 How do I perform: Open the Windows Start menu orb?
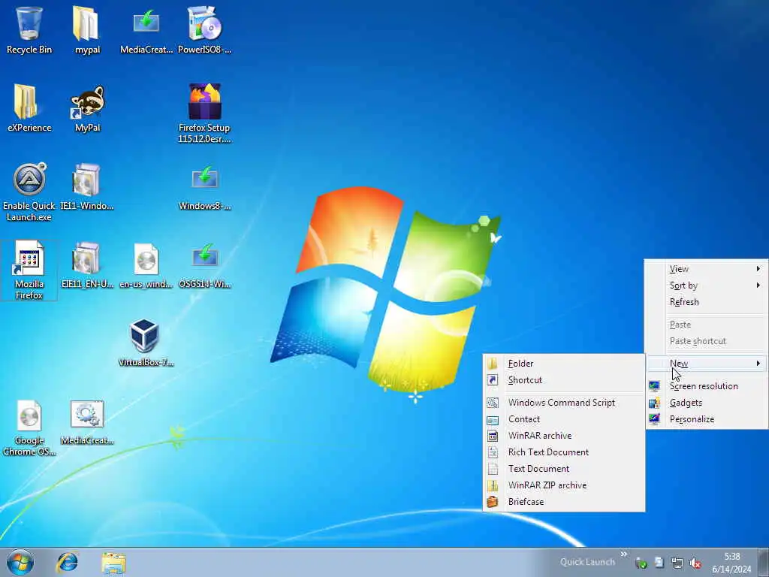point(20,562)
